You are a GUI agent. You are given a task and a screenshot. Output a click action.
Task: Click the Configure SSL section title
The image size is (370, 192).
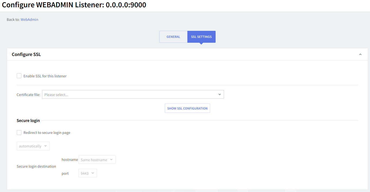[x=26, y=54]
